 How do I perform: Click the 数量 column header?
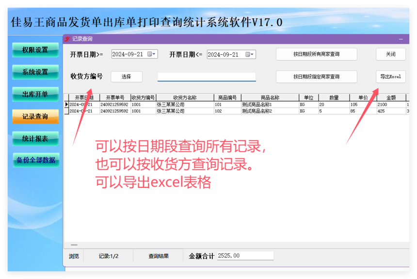(x=334, y=97)
